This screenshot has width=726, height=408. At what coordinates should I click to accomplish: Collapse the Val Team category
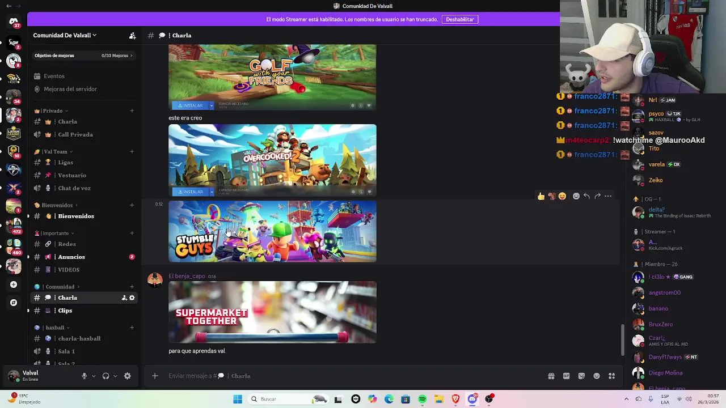point(53,151)
